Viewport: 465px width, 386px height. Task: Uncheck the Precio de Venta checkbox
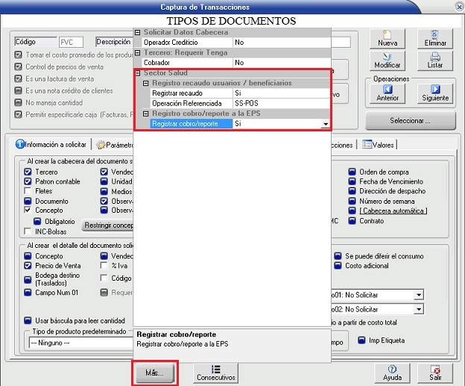(28, 266)
